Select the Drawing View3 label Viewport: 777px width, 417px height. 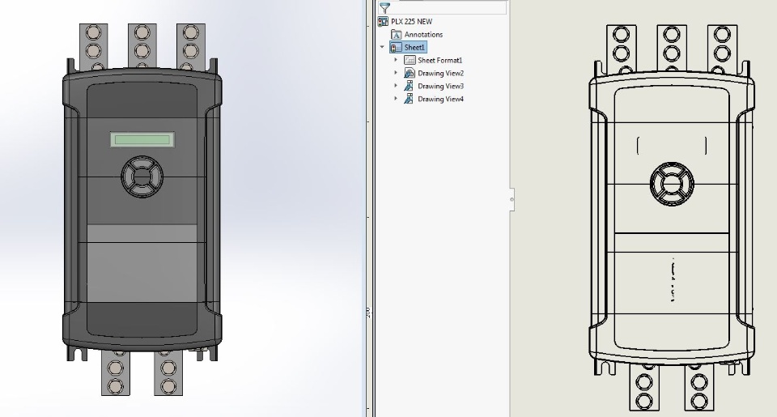coord(440,86)
